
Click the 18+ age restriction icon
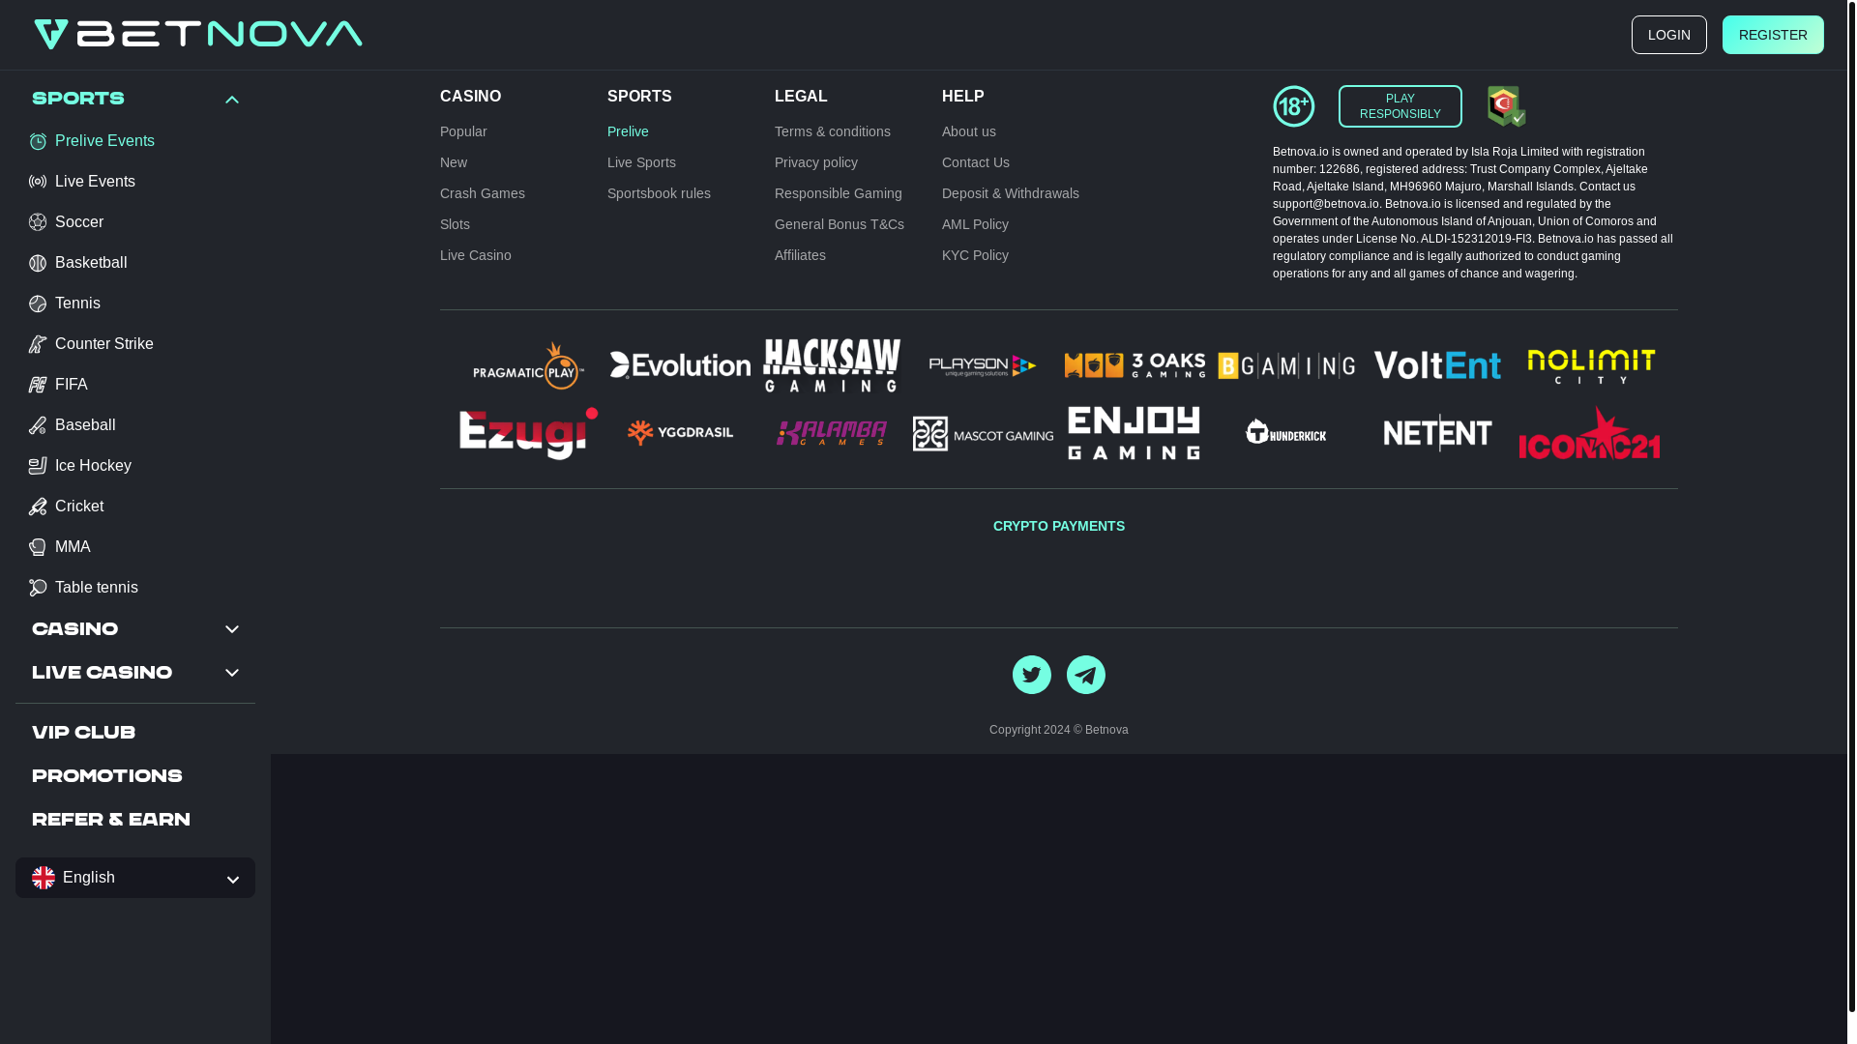[1294, 106]
